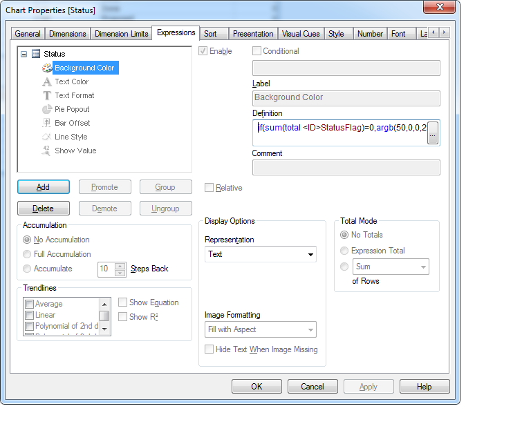Click the Text Format 'T' icon
The height and width of the screenshot is (424, 531).
pyautogui.click(x=47, y=96)
